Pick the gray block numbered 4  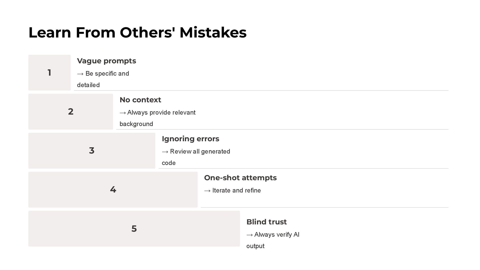[x=113, y=189]
